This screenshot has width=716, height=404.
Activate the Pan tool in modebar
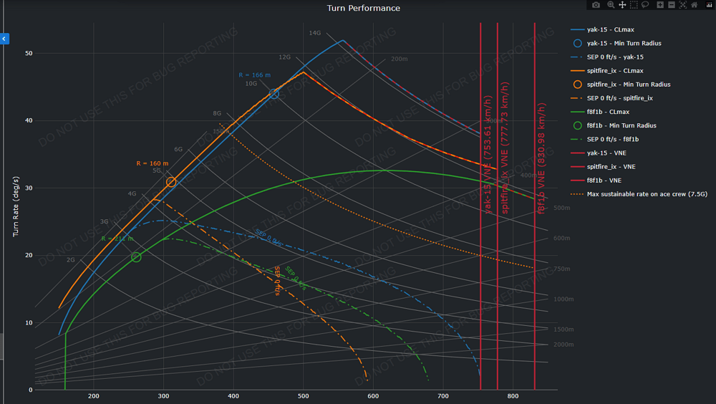(x=622, y=5)
